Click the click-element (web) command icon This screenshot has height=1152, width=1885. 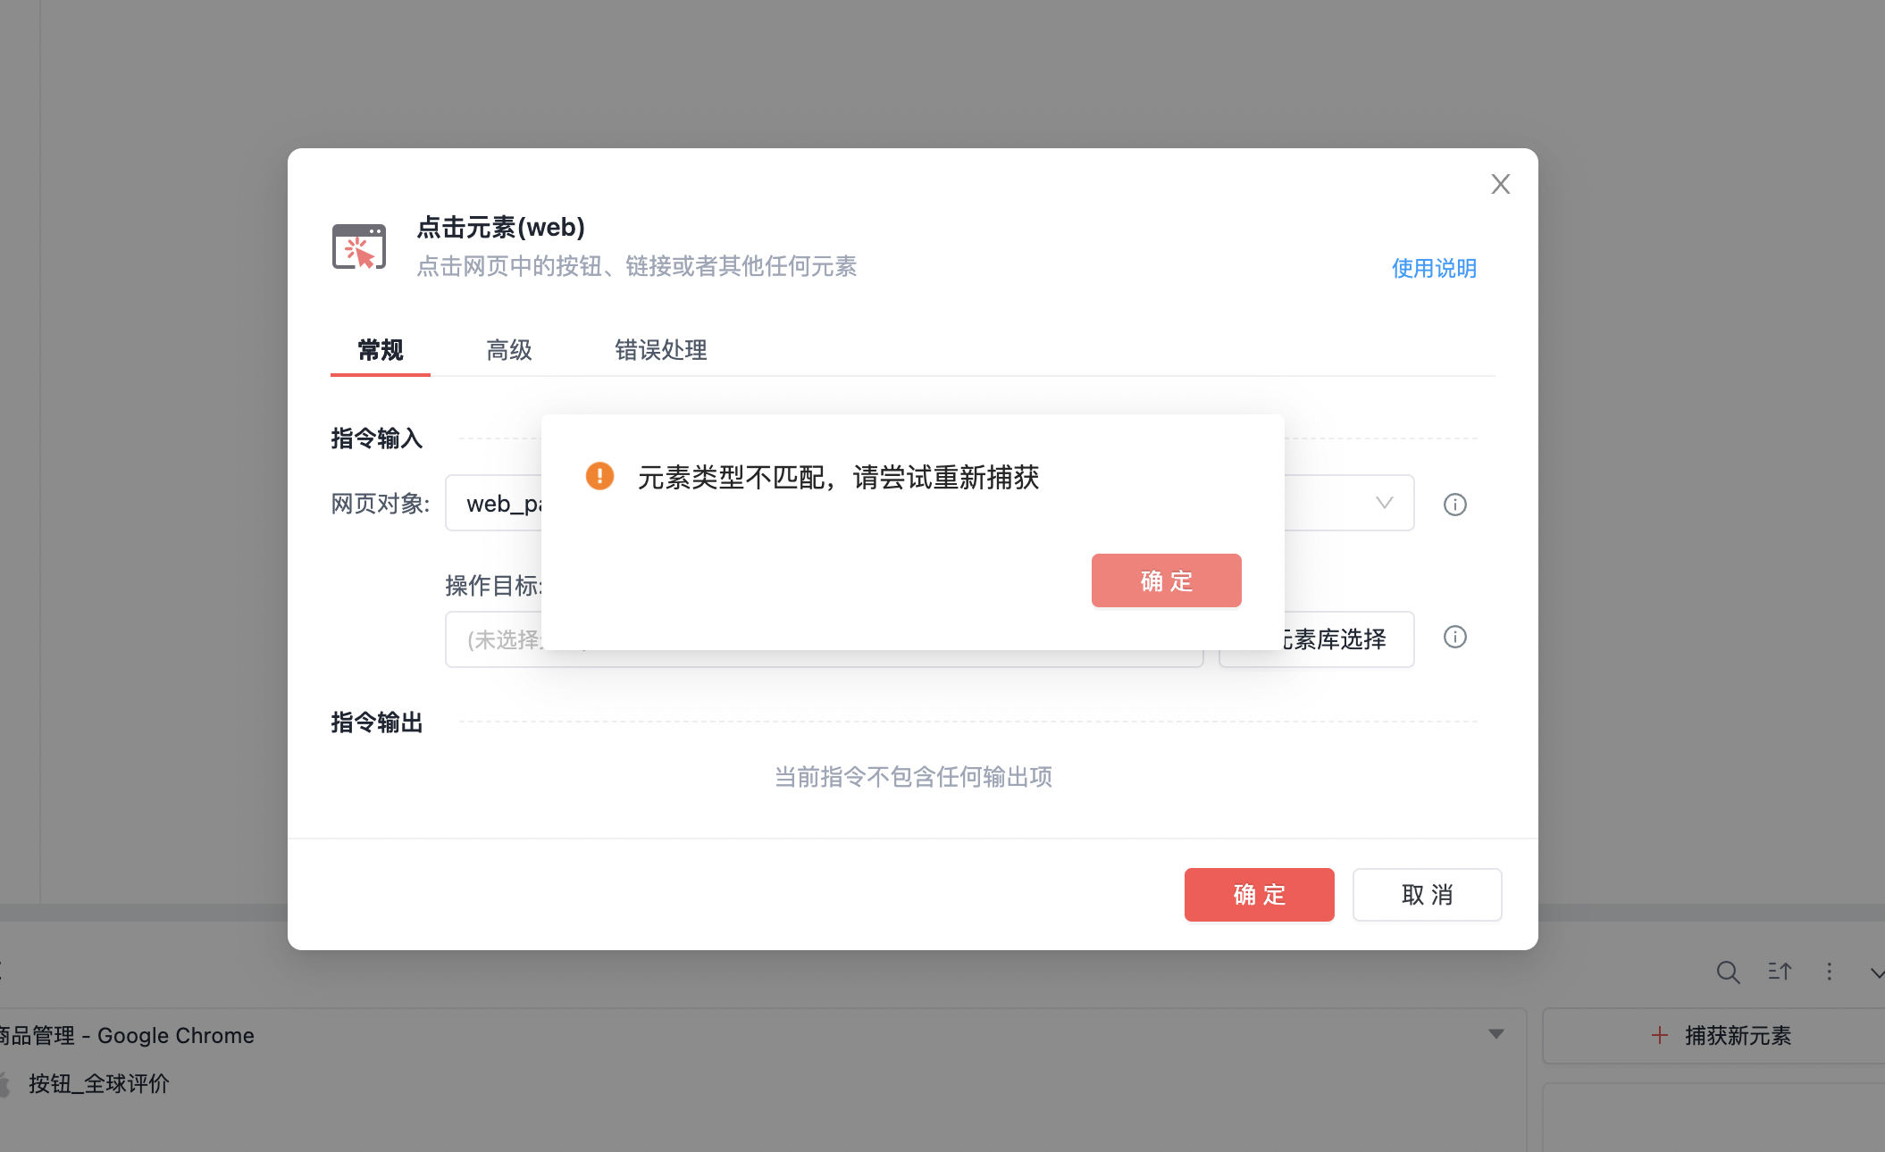click(359, 246)
